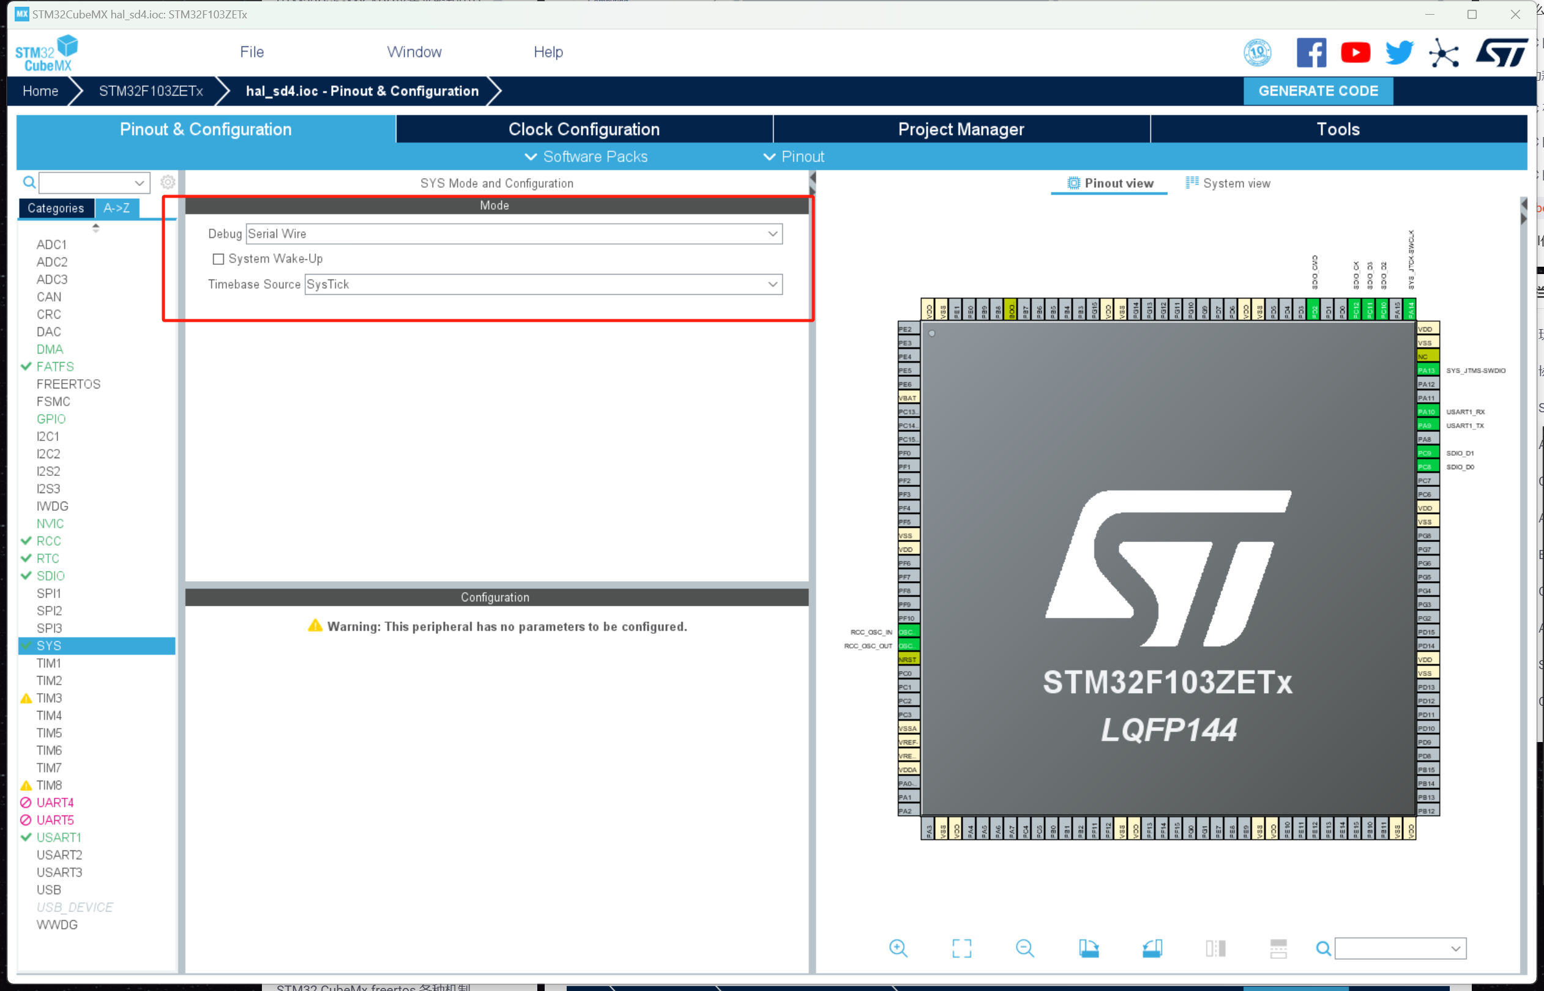
Task: Select the Pinout view tab
Action: [1110, 183]
